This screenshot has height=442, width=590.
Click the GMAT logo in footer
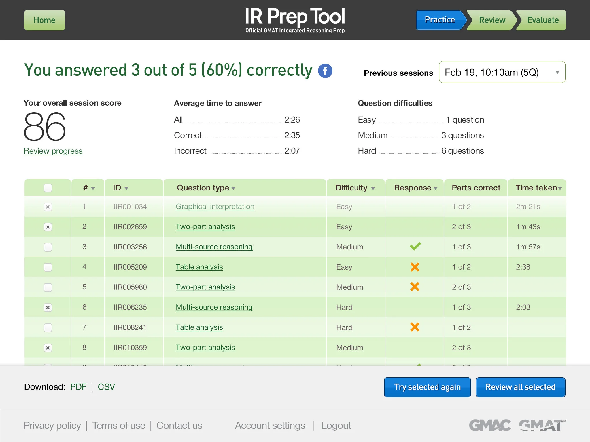[x=542, y=425]
